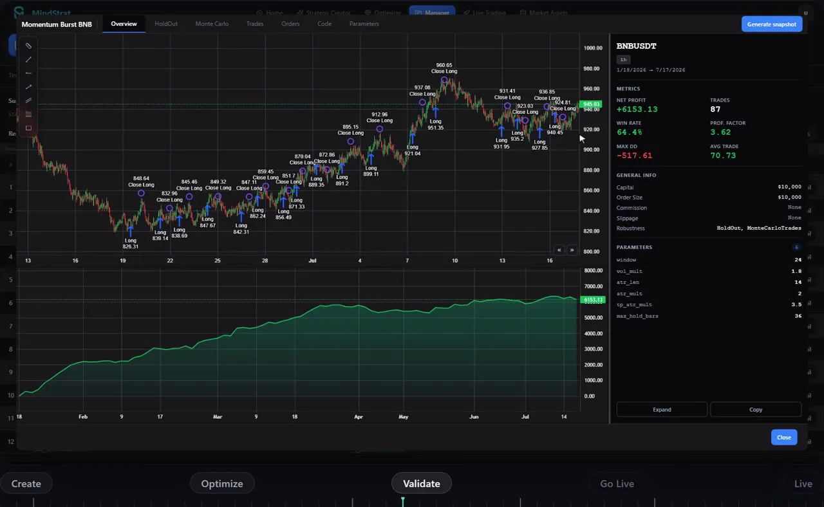The width and height of the screenshot is (824, 507).
Task: Open the Trades tab
Action: [255, 24]
